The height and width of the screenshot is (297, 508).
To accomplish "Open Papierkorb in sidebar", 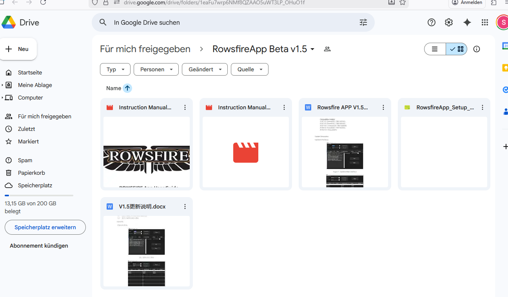I will [31, 173].
